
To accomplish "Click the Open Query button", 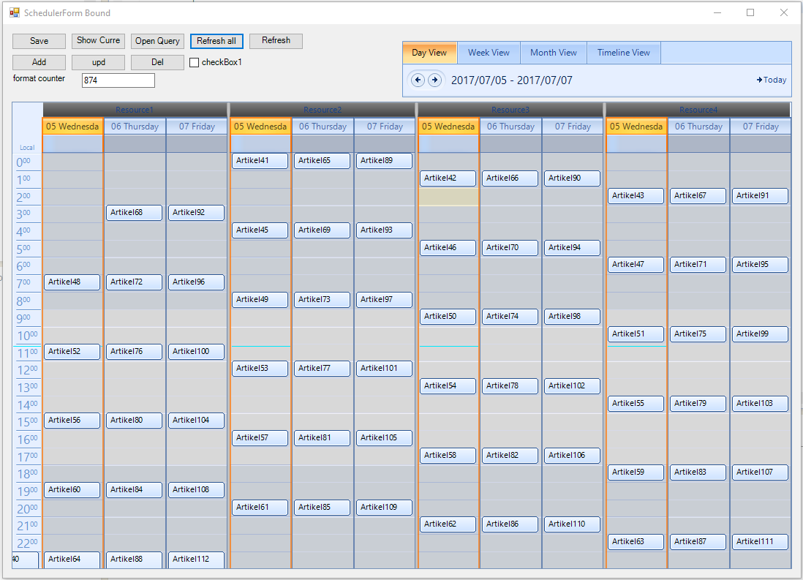I will 157,41.
